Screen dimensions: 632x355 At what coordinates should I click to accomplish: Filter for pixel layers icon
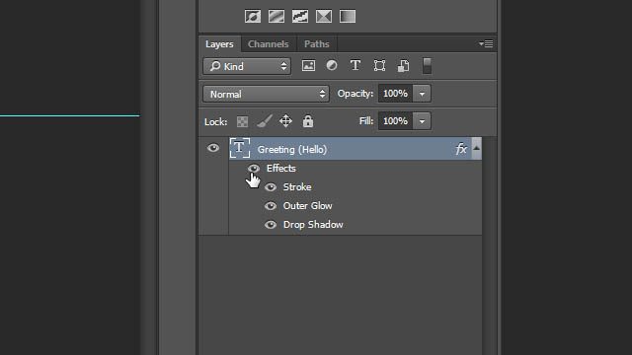308,66
